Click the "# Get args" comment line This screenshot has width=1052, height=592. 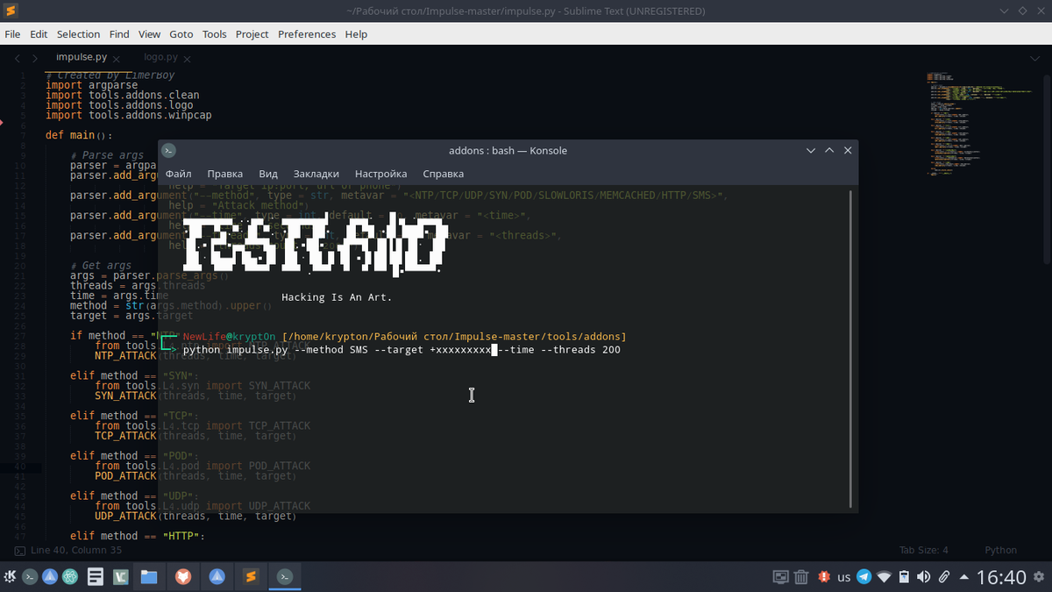point(101,265)
